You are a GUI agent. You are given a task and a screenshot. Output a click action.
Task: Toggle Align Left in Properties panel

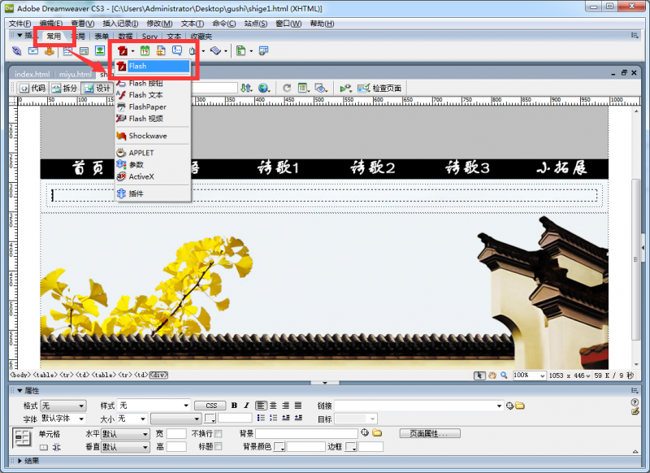261,406
